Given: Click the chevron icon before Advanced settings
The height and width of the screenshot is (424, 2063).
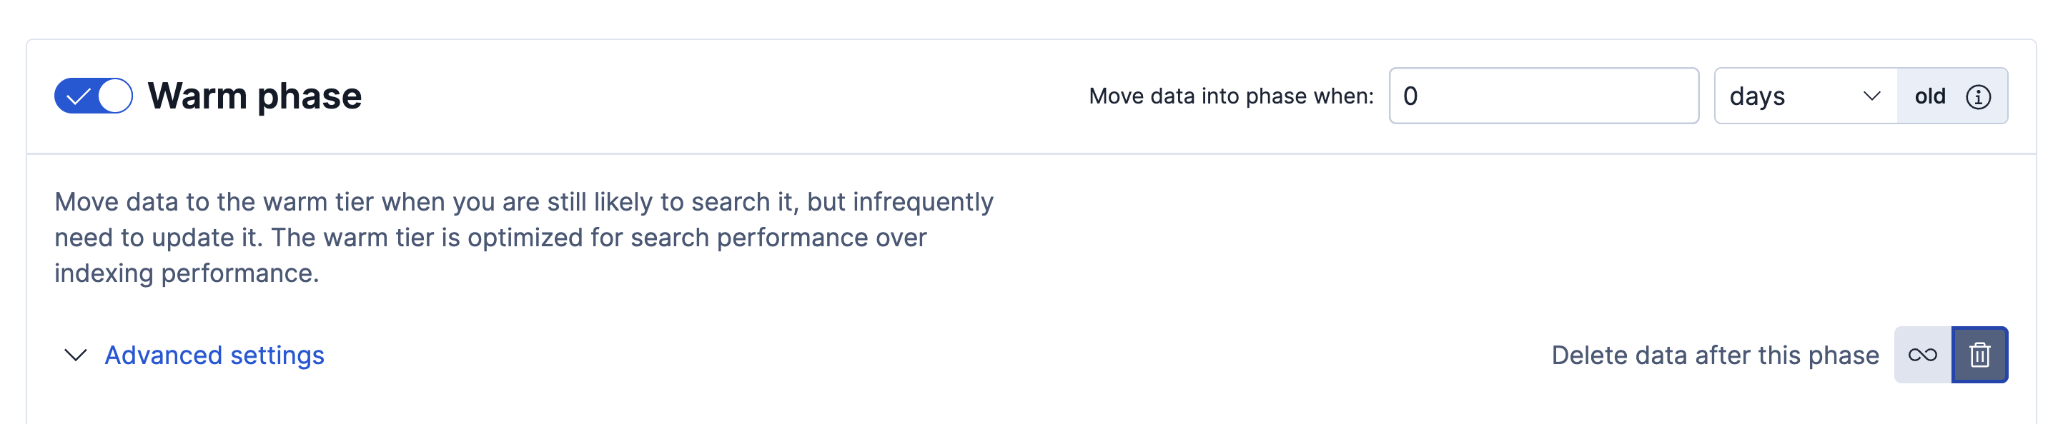Looking at the screenshot, I should (x=75, y=355).
